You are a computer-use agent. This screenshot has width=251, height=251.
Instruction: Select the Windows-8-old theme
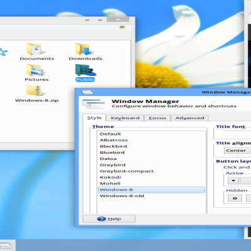click(151, 196)
